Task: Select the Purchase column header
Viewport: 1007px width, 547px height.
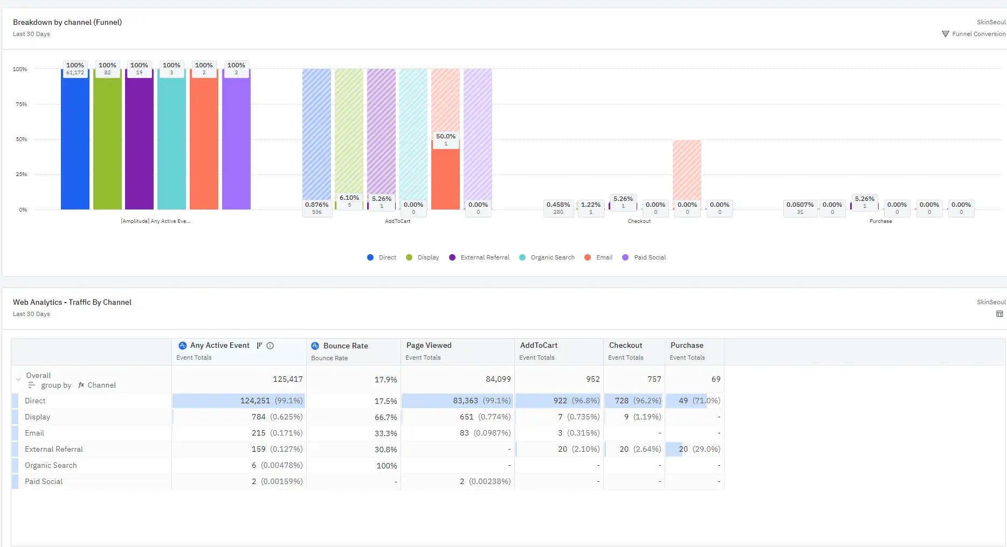Action: click(686, 346)
